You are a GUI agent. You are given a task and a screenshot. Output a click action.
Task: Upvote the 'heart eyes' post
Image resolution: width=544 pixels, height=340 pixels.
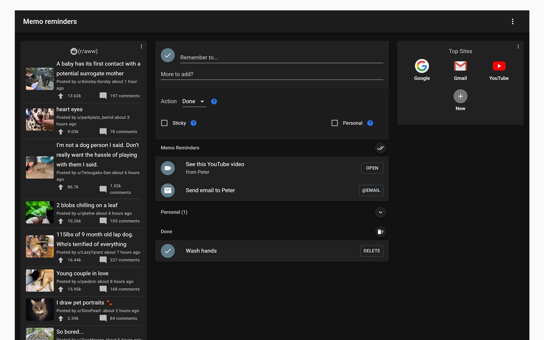[x=61, y=132]
